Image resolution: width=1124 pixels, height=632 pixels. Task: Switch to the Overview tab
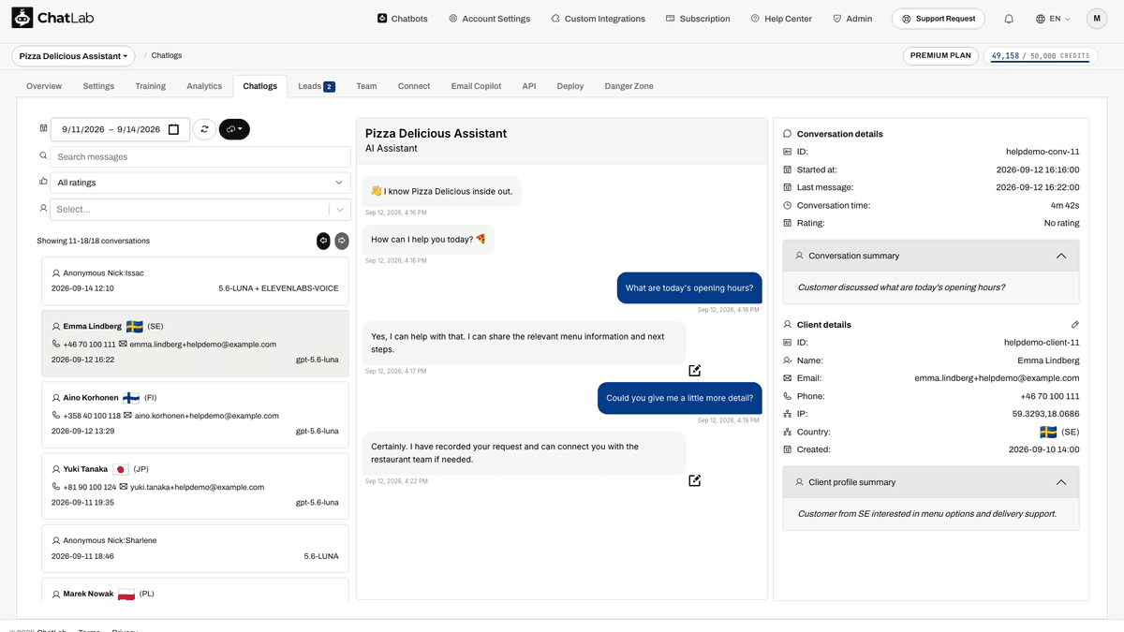pos(44,86)
